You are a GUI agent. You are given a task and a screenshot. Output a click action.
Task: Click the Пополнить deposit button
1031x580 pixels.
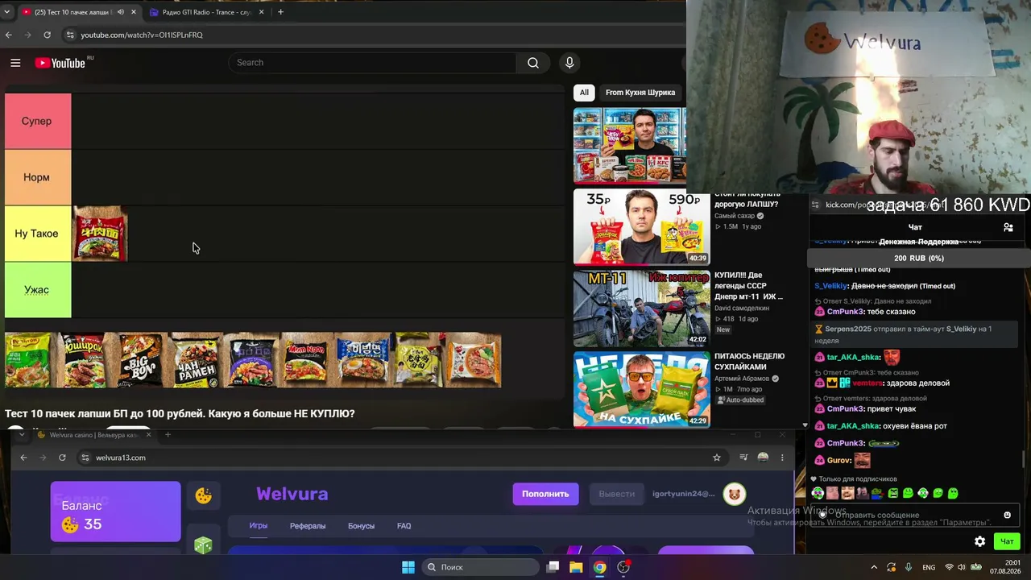545,494
